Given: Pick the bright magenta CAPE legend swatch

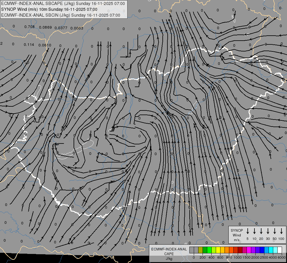Looking at the screenshot, I should click(x=249, y=250).
